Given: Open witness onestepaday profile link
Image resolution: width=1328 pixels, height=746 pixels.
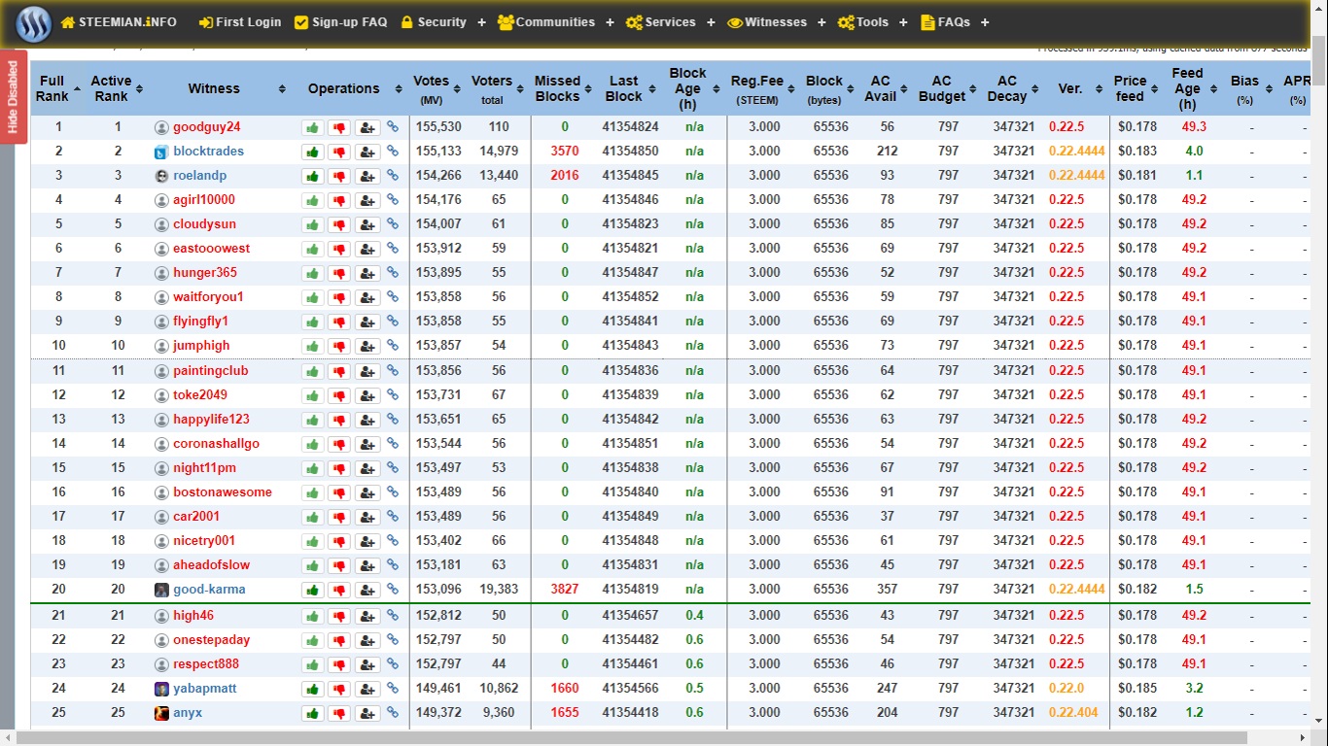Looking at the screenshot, I should (x=211, y=640).
